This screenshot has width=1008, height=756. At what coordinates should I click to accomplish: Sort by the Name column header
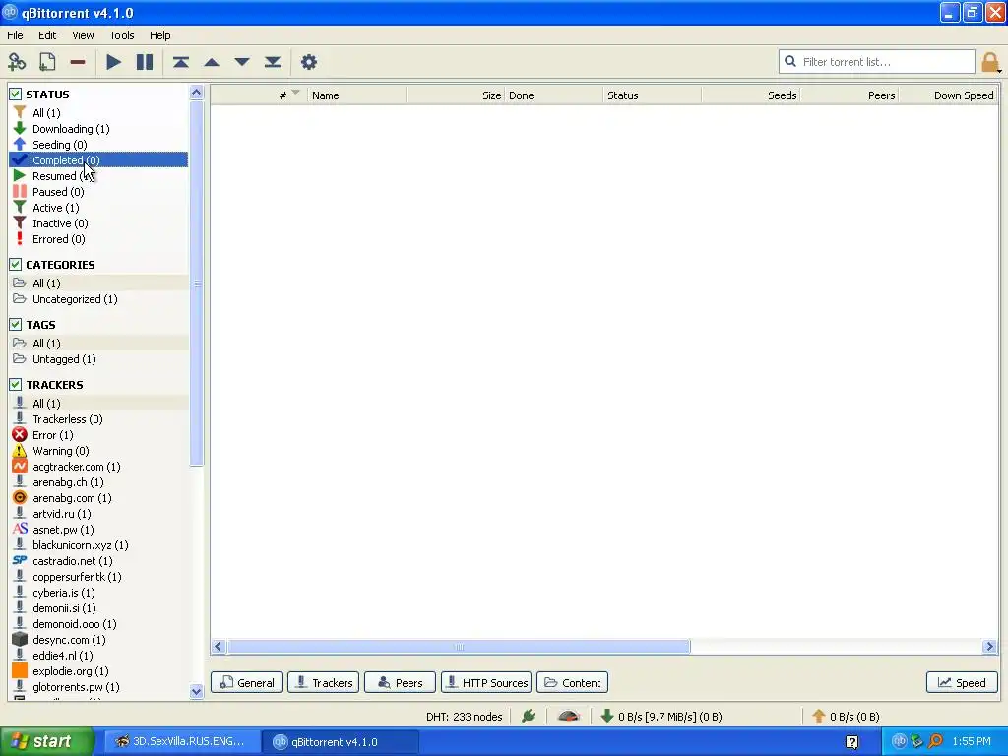356,95
